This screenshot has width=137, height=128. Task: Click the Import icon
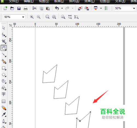click(x=80, y=8)
